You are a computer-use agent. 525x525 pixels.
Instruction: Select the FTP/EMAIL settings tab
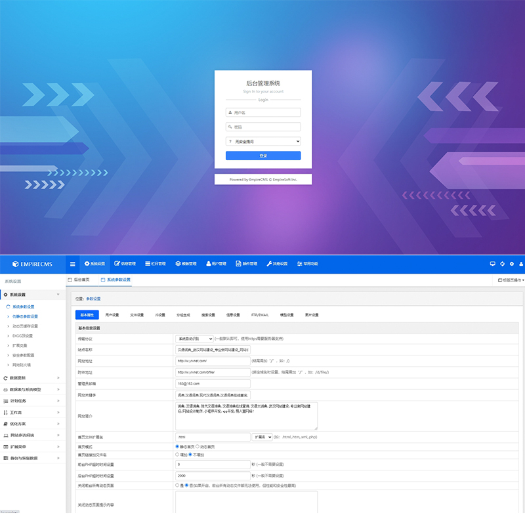(260, 315)
